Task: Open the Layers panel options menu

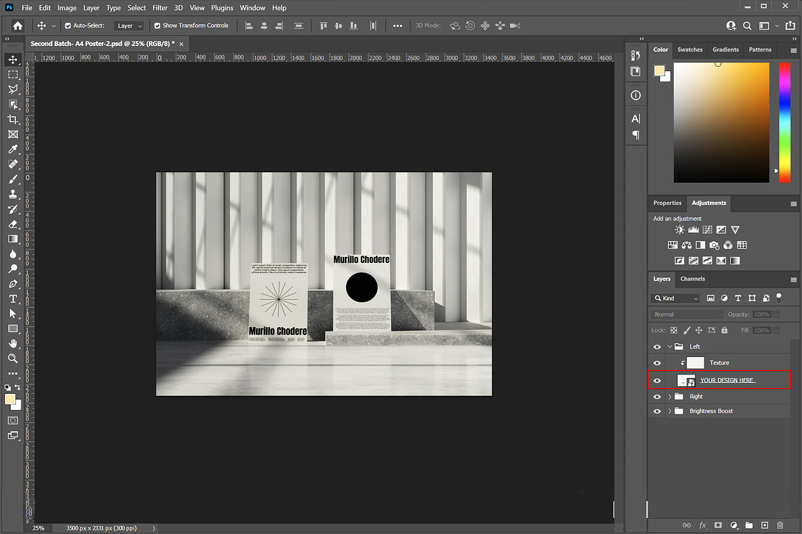Action: click(794, 279)
